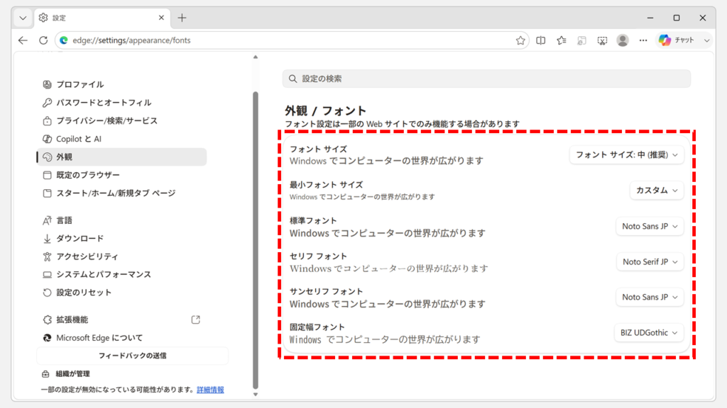Add page to favorites with the star icon
The height and width of the screenshot is (408, 727).
click(520, 40)
